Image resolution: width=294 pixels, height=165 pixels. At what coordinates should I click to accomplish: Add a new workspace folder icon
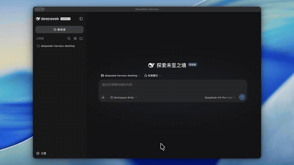(x=81, y=39)
